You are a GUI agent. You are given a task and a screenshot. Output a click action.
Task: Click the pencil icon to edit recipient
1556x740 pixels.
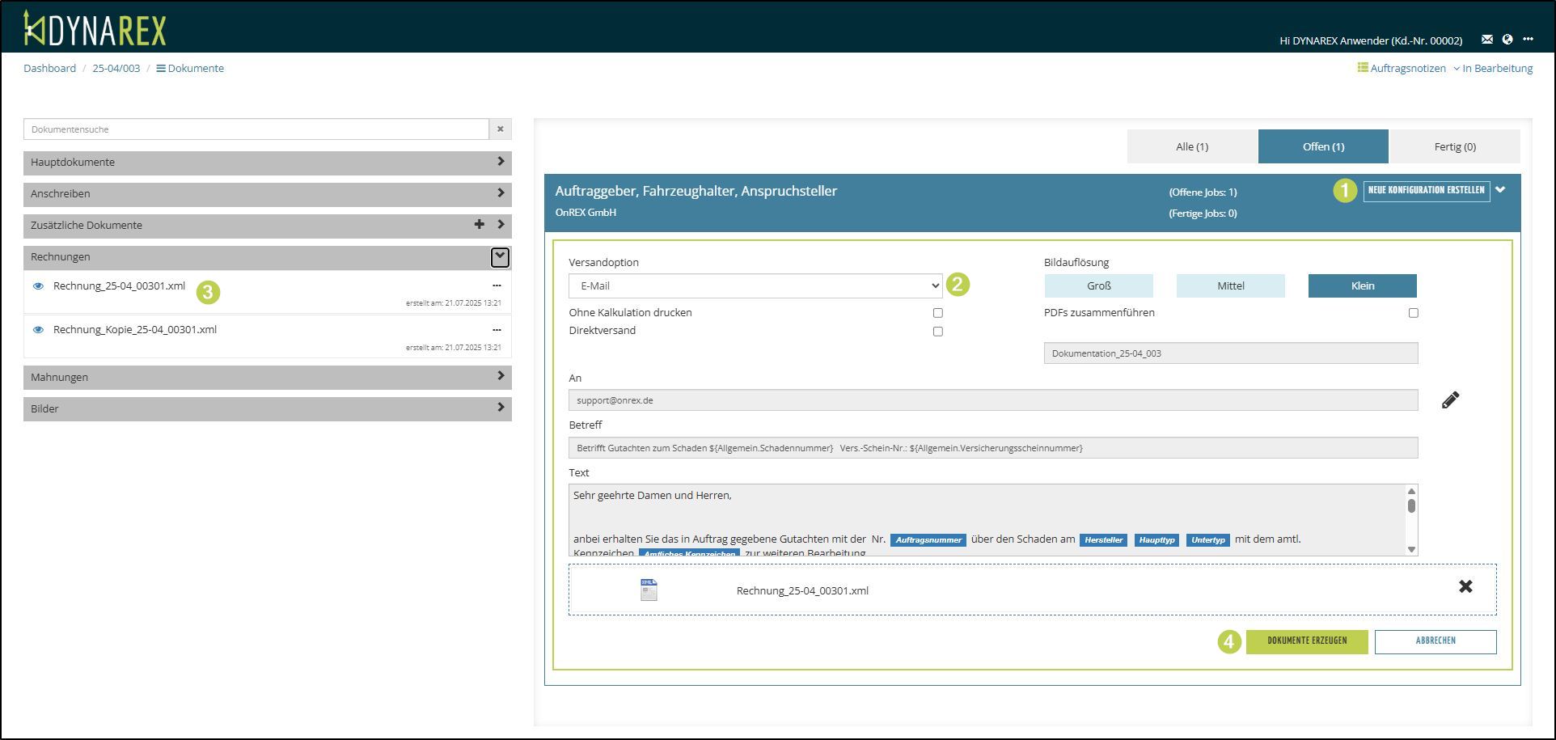(1450, 400)
